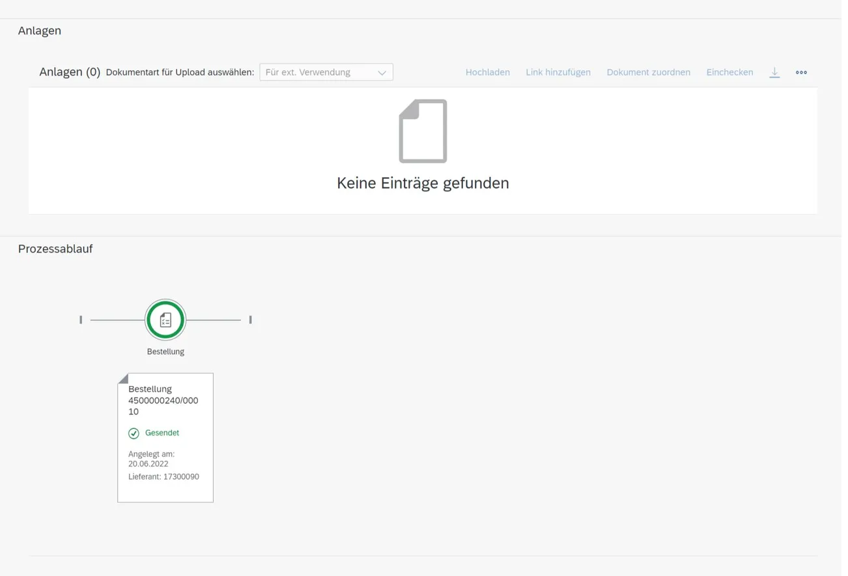Click the Dokumentart für Upload auswählen label

coord(180,72)
